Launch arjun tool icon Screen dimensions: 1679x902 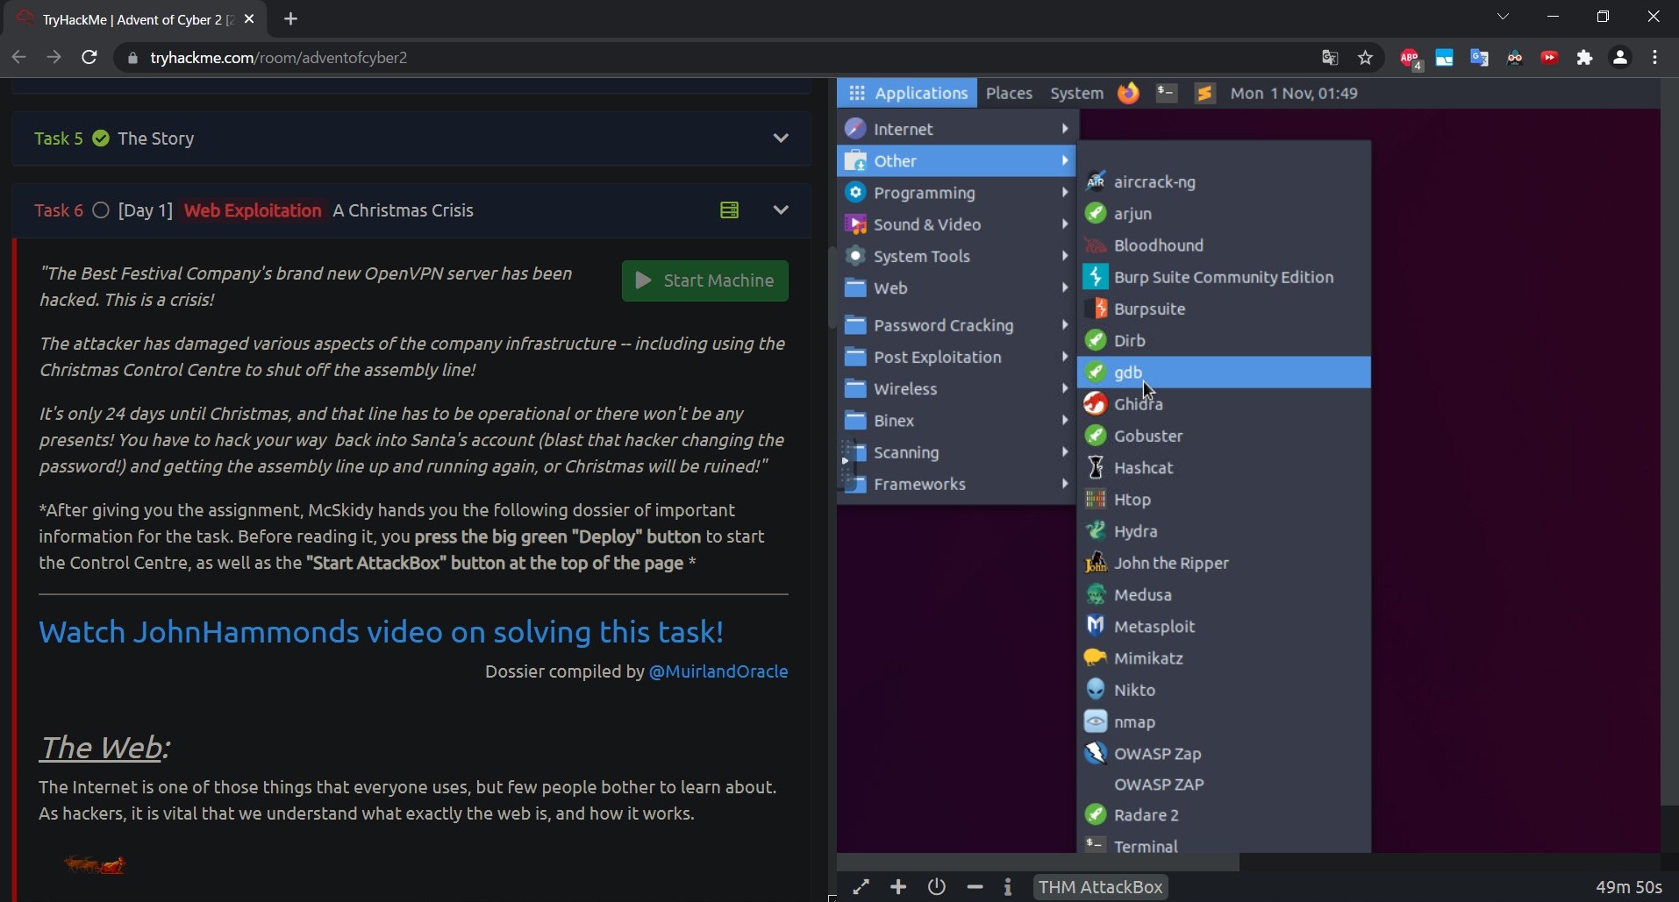[1096, 213]
